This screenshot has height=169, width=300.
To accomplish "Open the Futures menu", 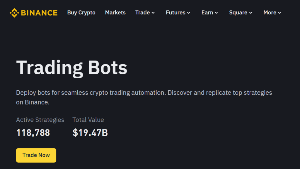I will coord(175,13).
